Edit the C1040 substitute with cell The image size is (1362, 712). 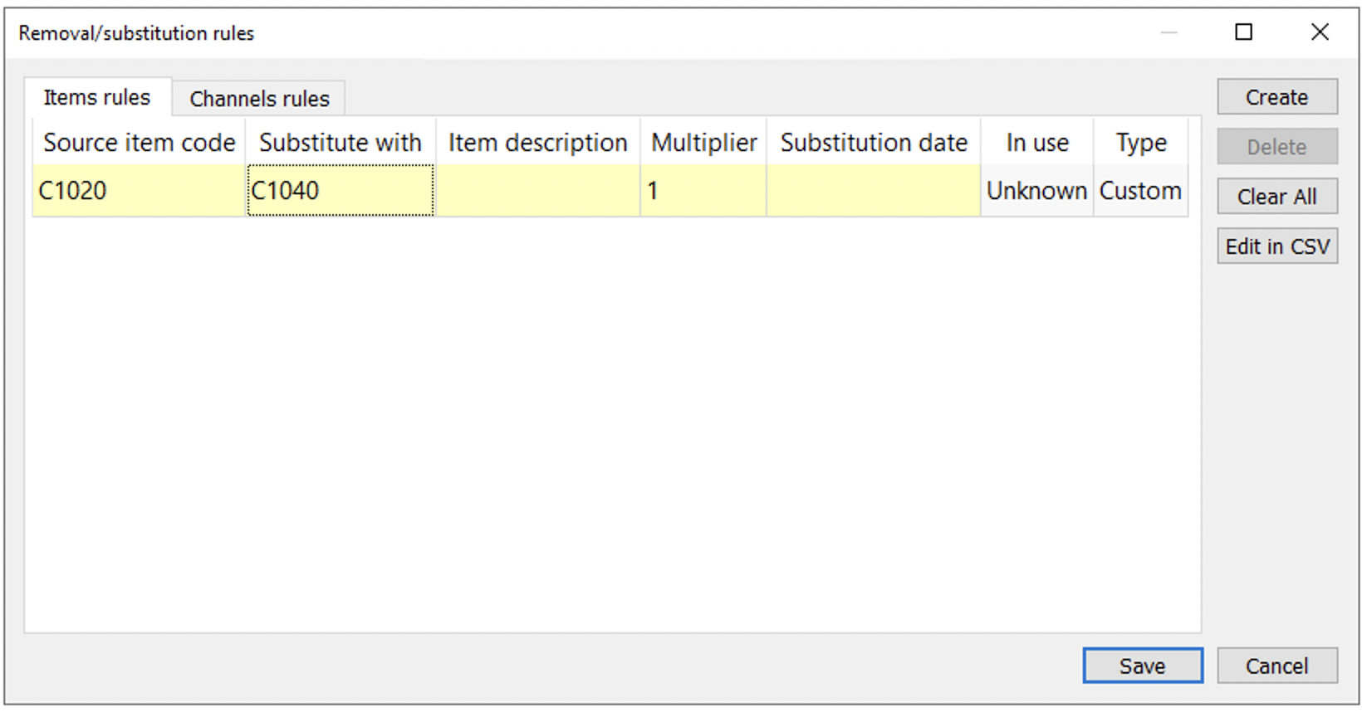click(x=340, y=191)
